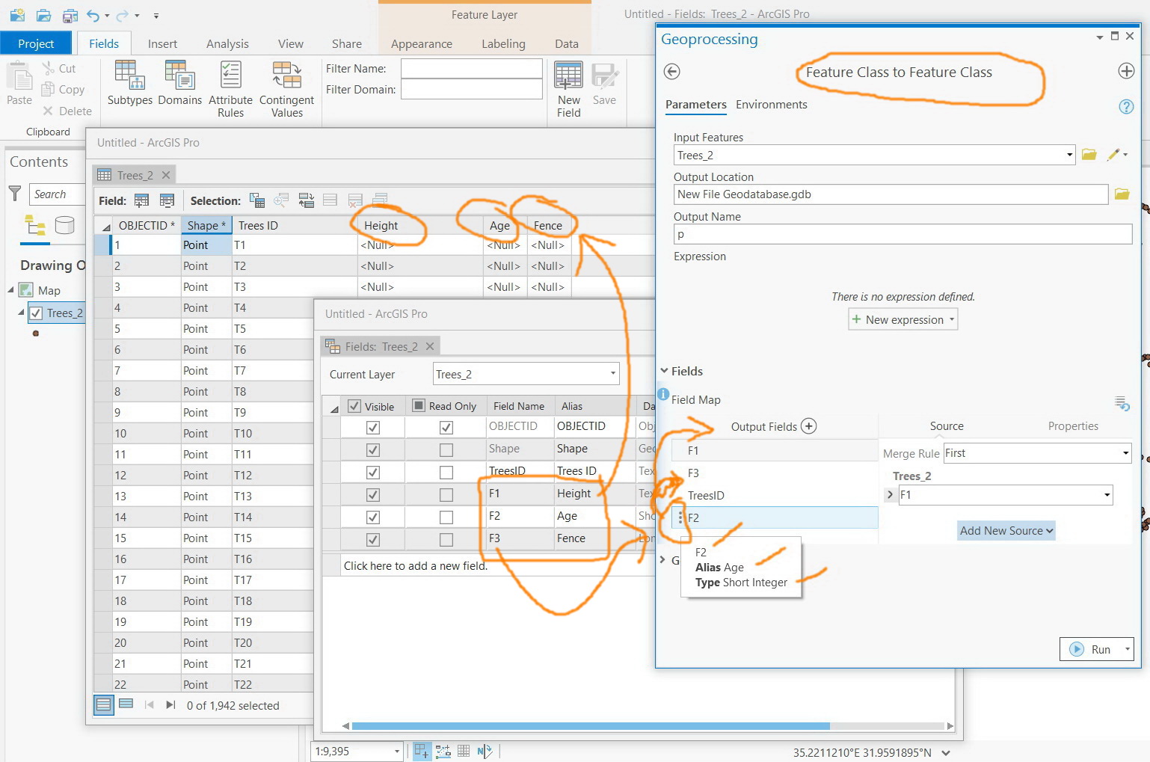Open the Labeling ribbon tab
This screenshot has width=1150, height=762.
tap(503, 43)
